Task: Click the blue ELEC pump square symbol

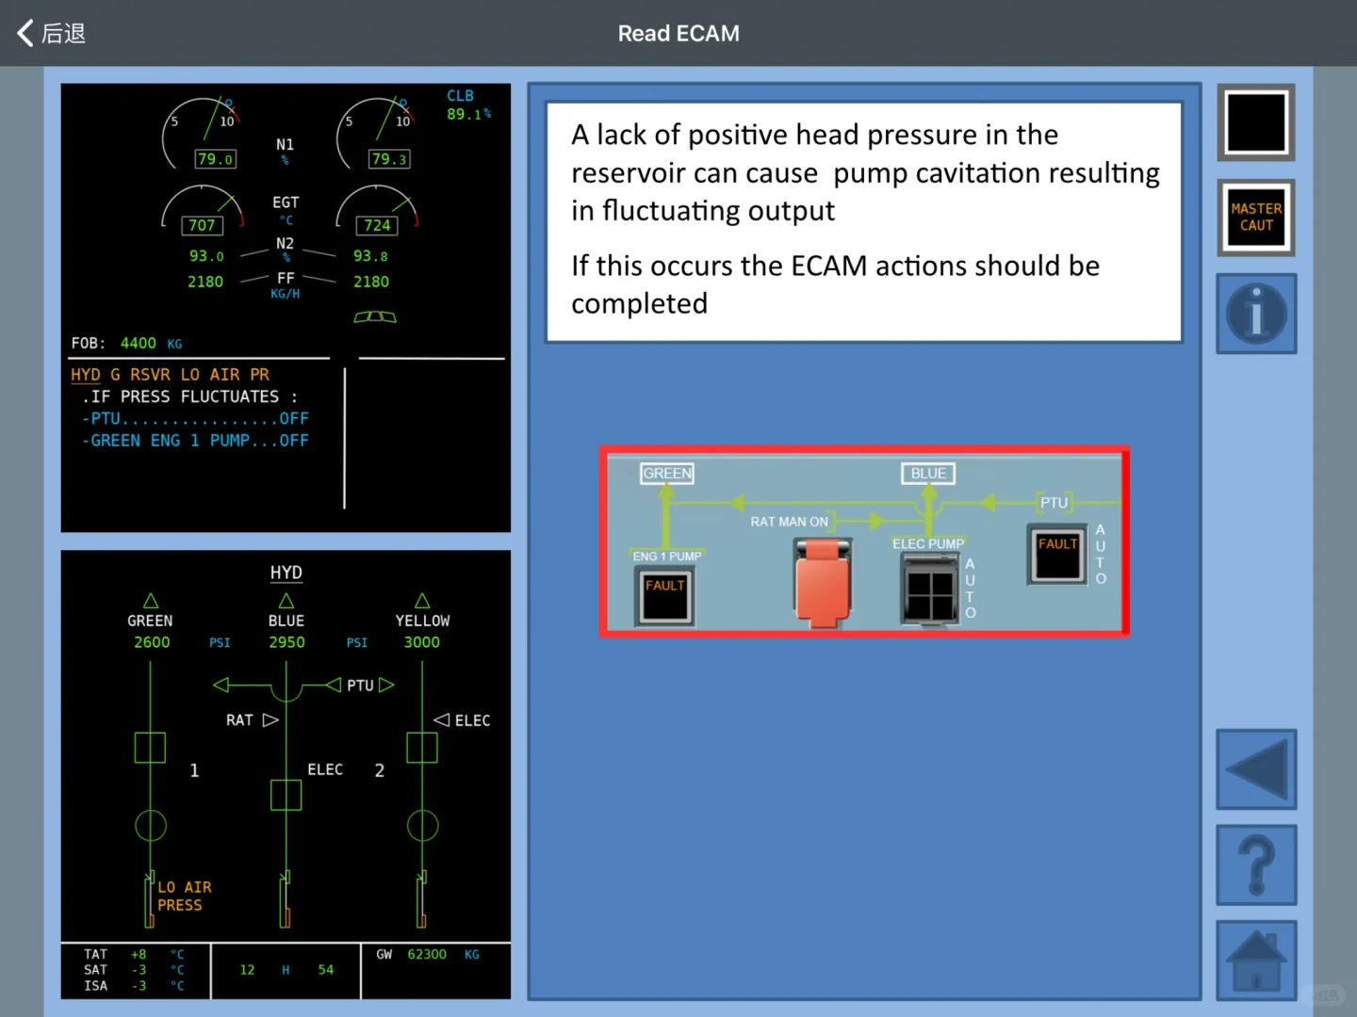Action: 286,795
